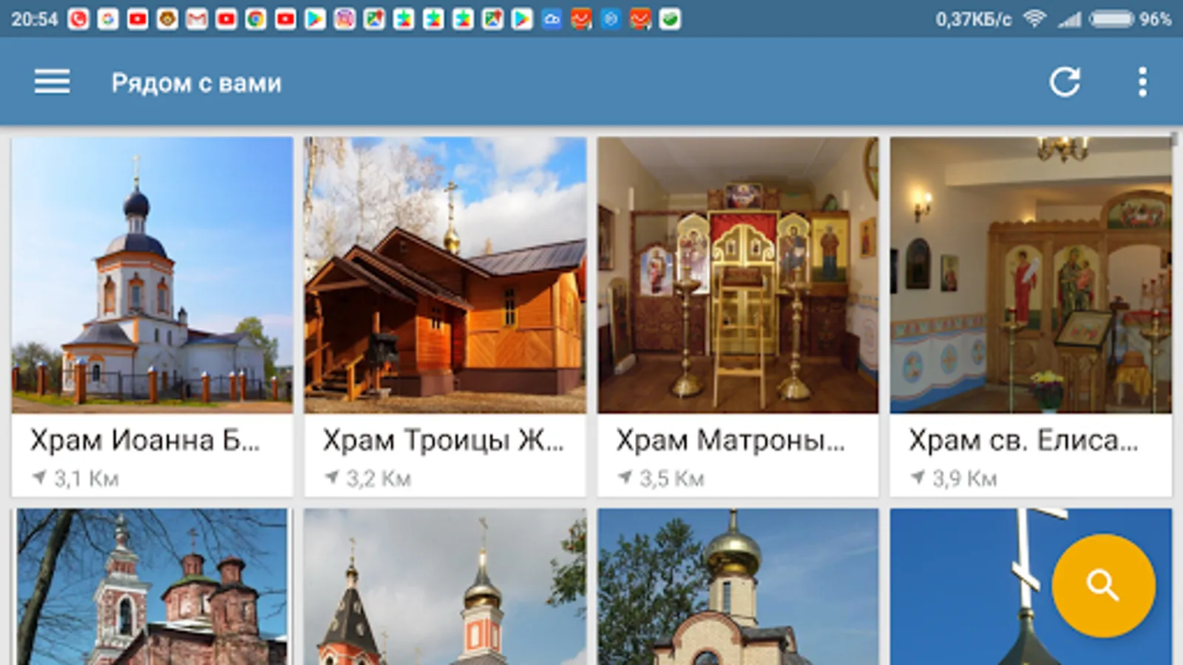
Task: Open the red brick church thumbnail
Action: tap(152, 587)
